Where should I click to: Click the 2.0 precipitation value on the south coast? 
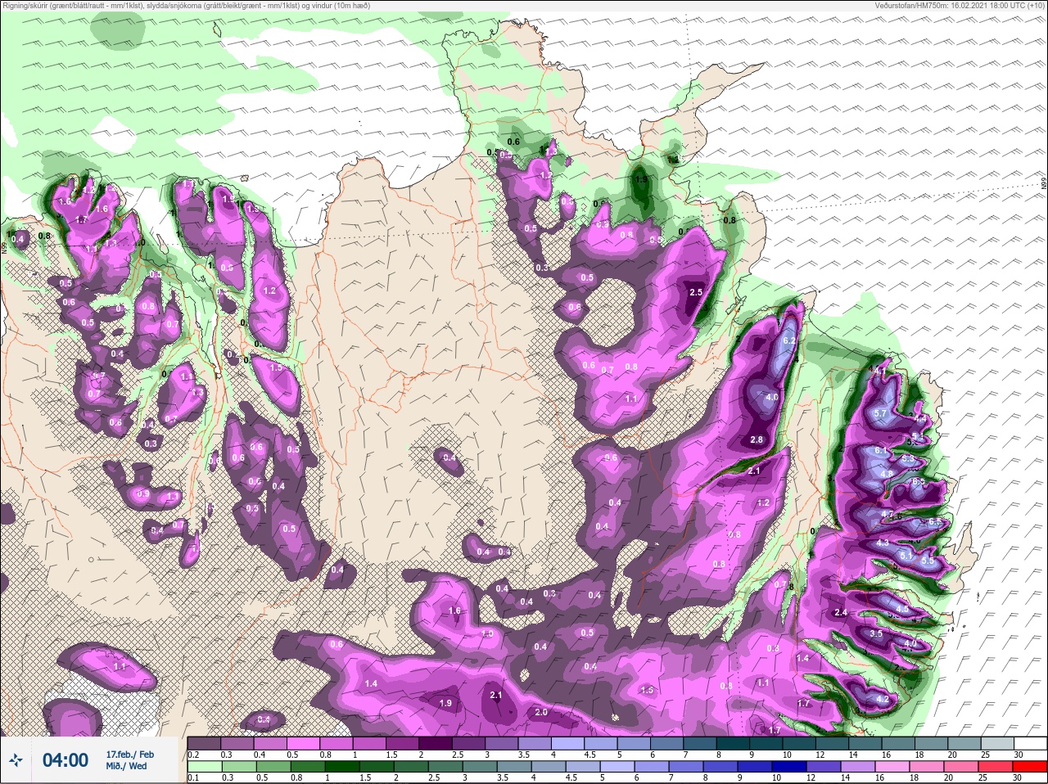point(541,712)
